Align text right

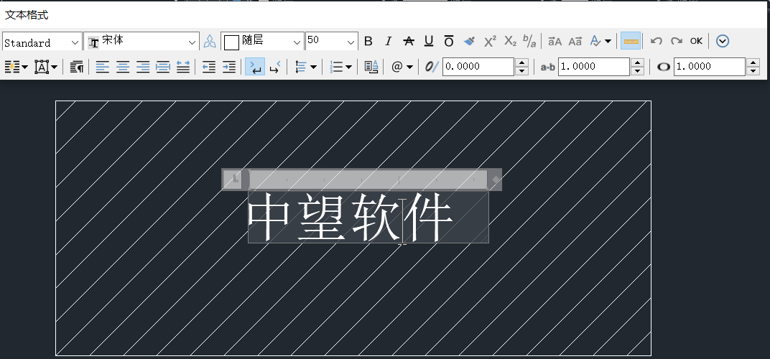[143, 67]
